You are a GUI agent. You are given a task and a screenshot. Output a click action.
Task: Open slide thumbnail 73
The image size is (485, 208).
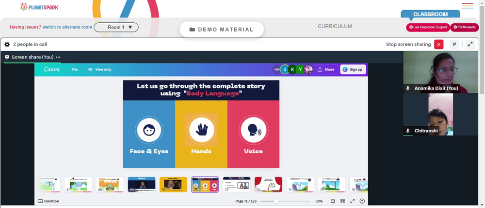click(x=268, y=185)
